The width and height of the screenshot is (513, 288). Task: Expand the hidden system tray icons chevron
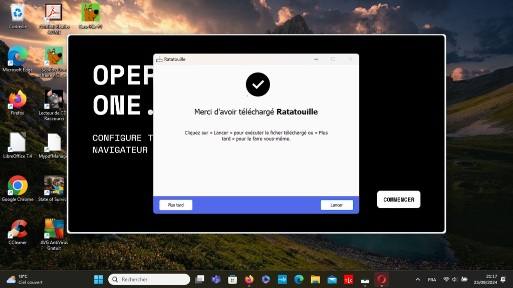(418, 279)
